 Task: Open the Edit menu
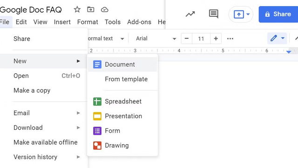tap(21, 22)
